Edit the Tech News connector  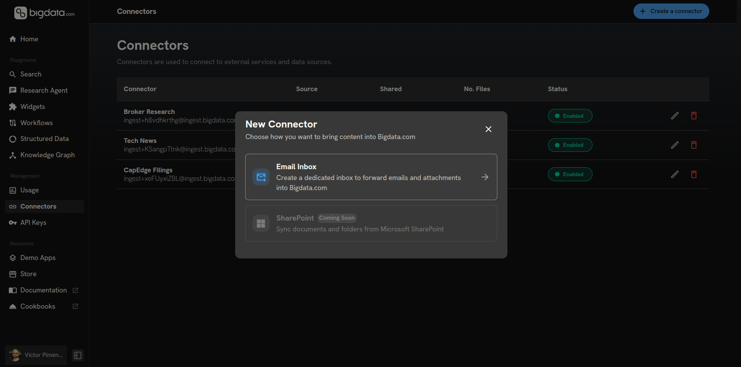point(675,145)
